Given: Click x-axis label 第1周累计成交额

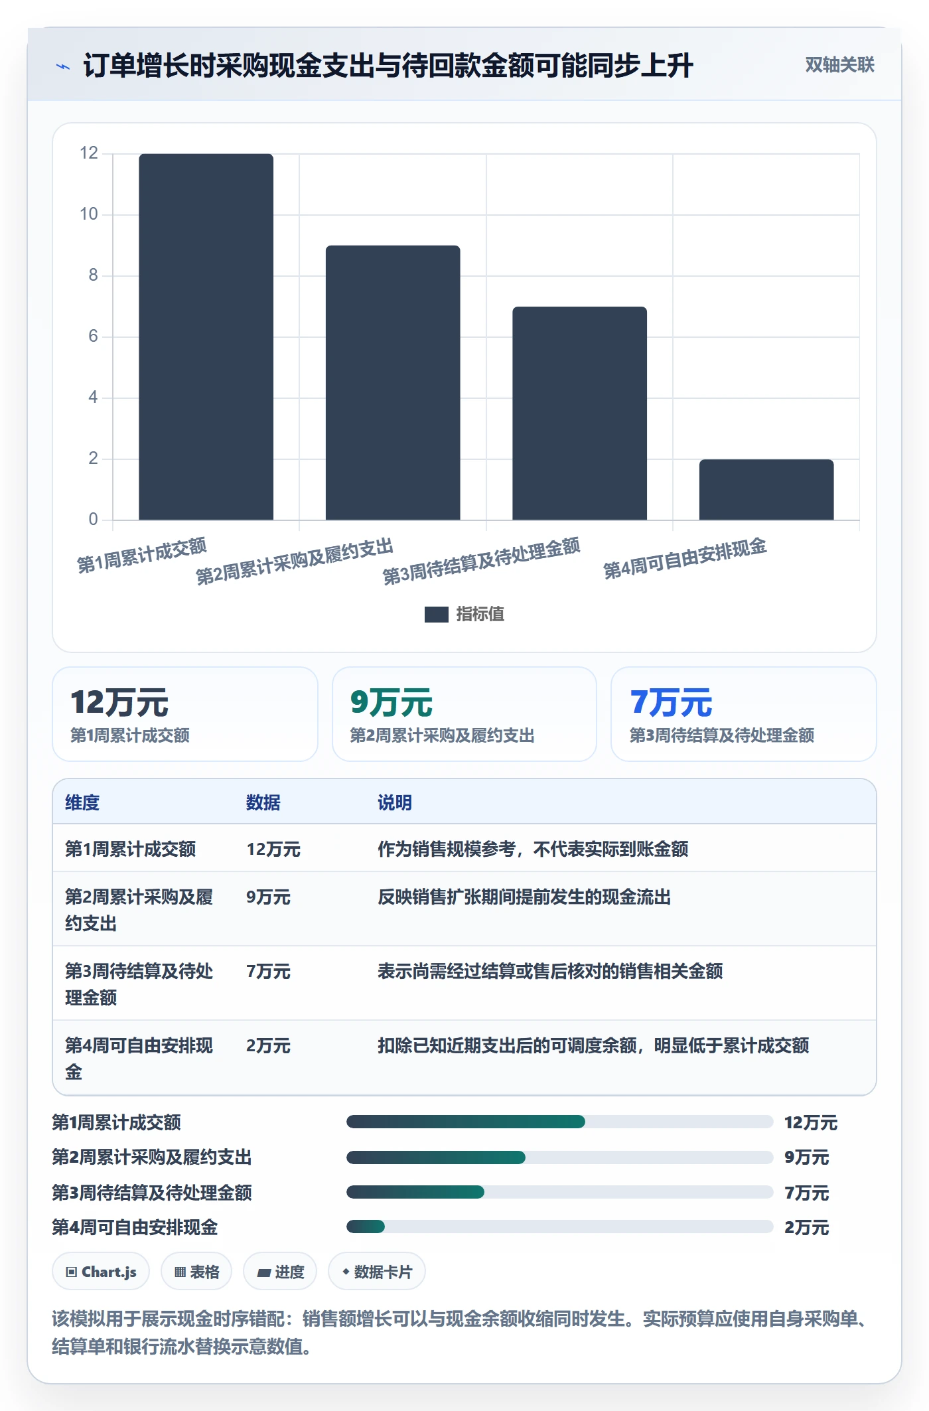Looking at the screenshot, I should tap(142, 556).
